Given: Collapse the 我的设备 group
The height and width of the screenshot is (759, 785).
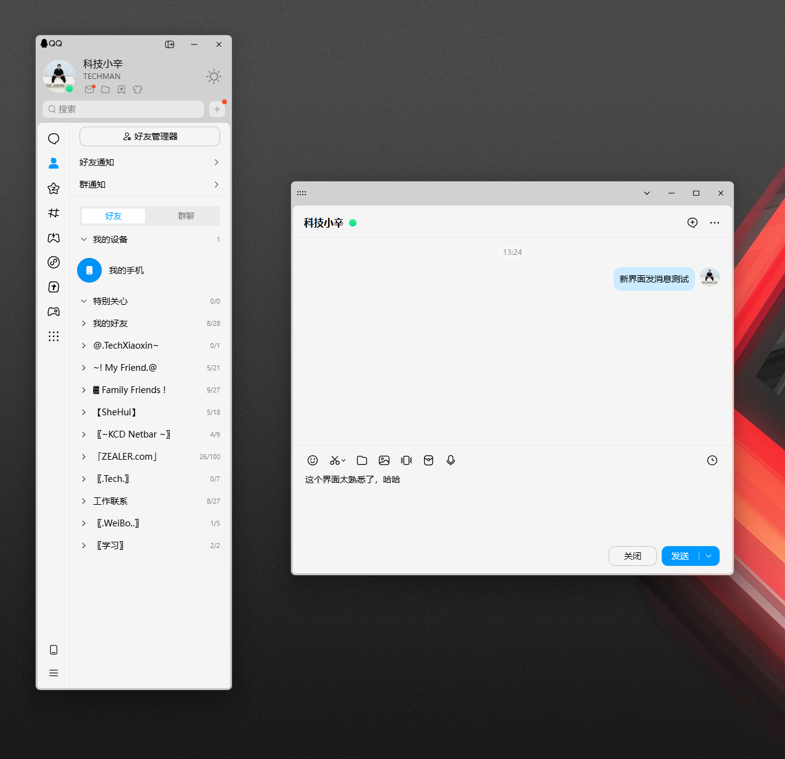Looking at the screenshot, I should coord(84,239).
